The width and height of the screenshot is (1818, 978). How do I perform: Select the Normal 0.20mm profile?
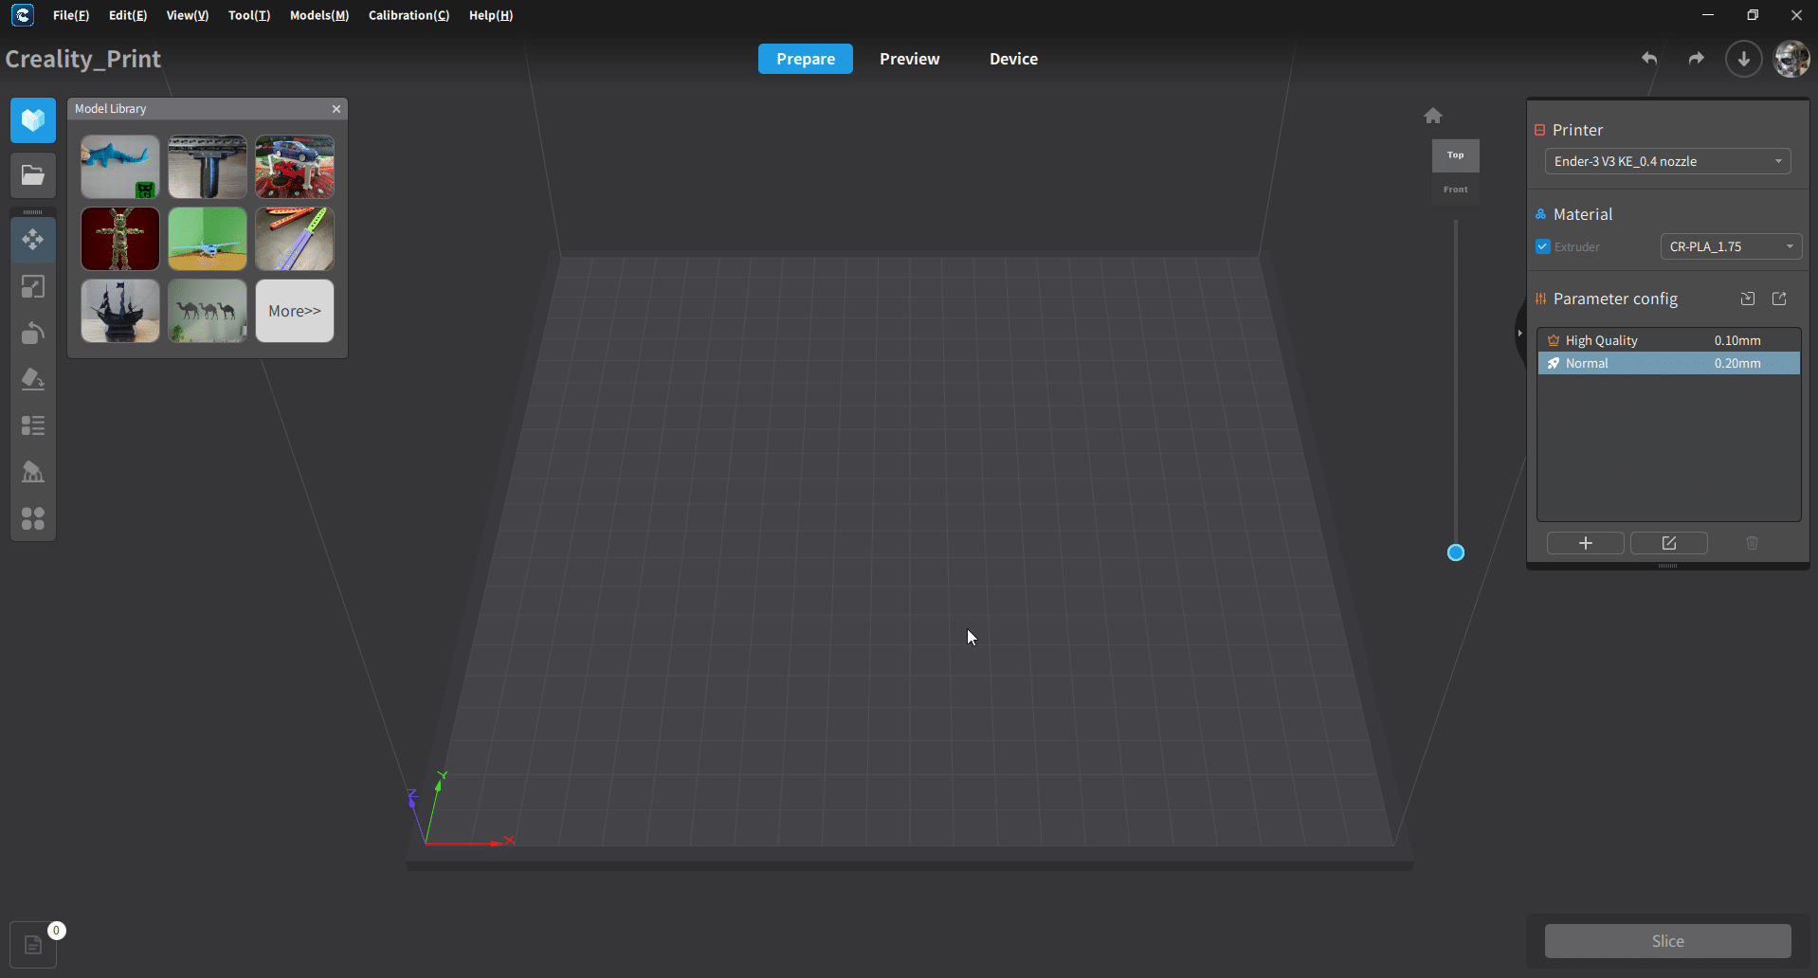coord(1668,363)
